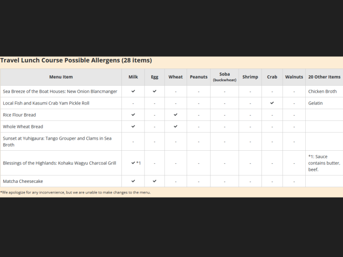Select the Soba (buckwheat) column header
This screenshot has width=343, height=257.
(x=225, y=77)
